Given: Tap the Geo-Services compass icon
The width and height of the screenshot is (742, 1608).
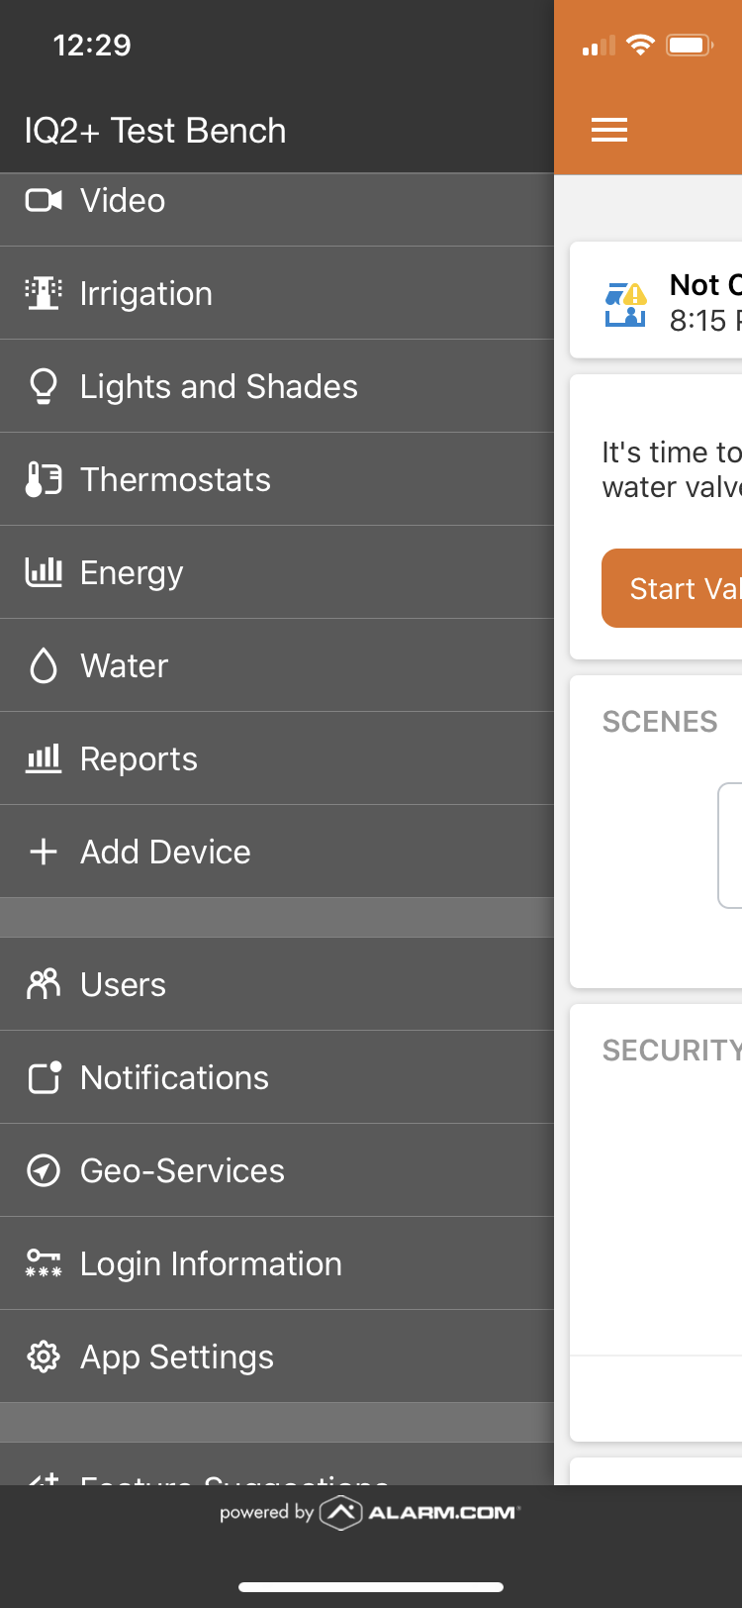Looking at the screenshot, I should 44,1171.
